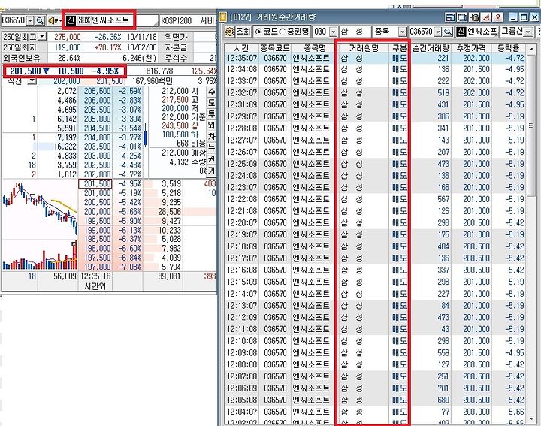This screenshot has height=426, width=541.
Task: Click the 순간거래량 value 701
Action: pos(443,388)
